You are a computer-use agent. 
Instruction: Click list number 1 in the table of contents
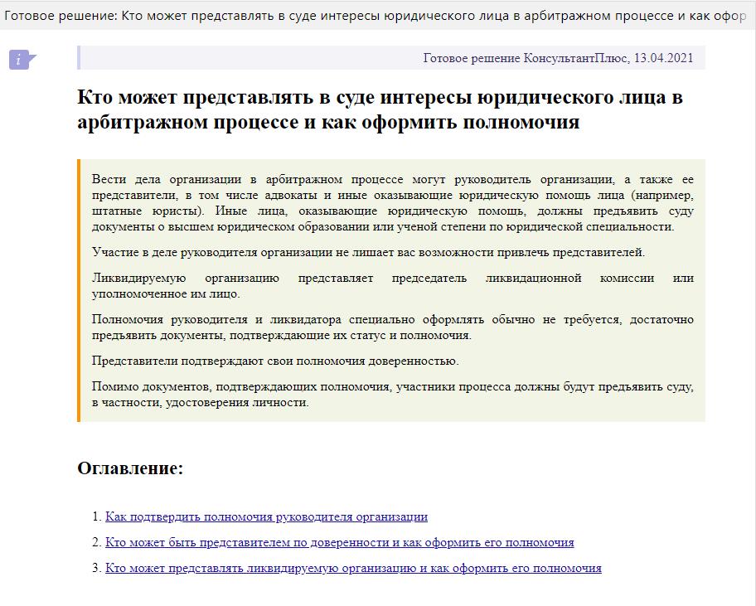(96, 516)
